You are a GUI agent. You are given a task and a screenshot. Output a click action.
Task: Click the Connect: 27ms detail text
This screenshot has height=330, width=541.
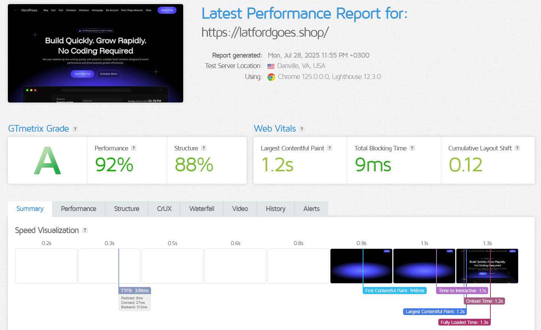pyautogui.click(x=133, y=303)
